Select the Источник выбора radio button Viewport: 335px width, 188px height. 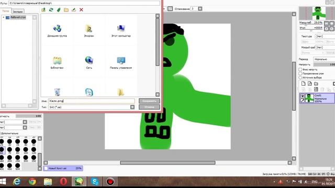(300, 78)
